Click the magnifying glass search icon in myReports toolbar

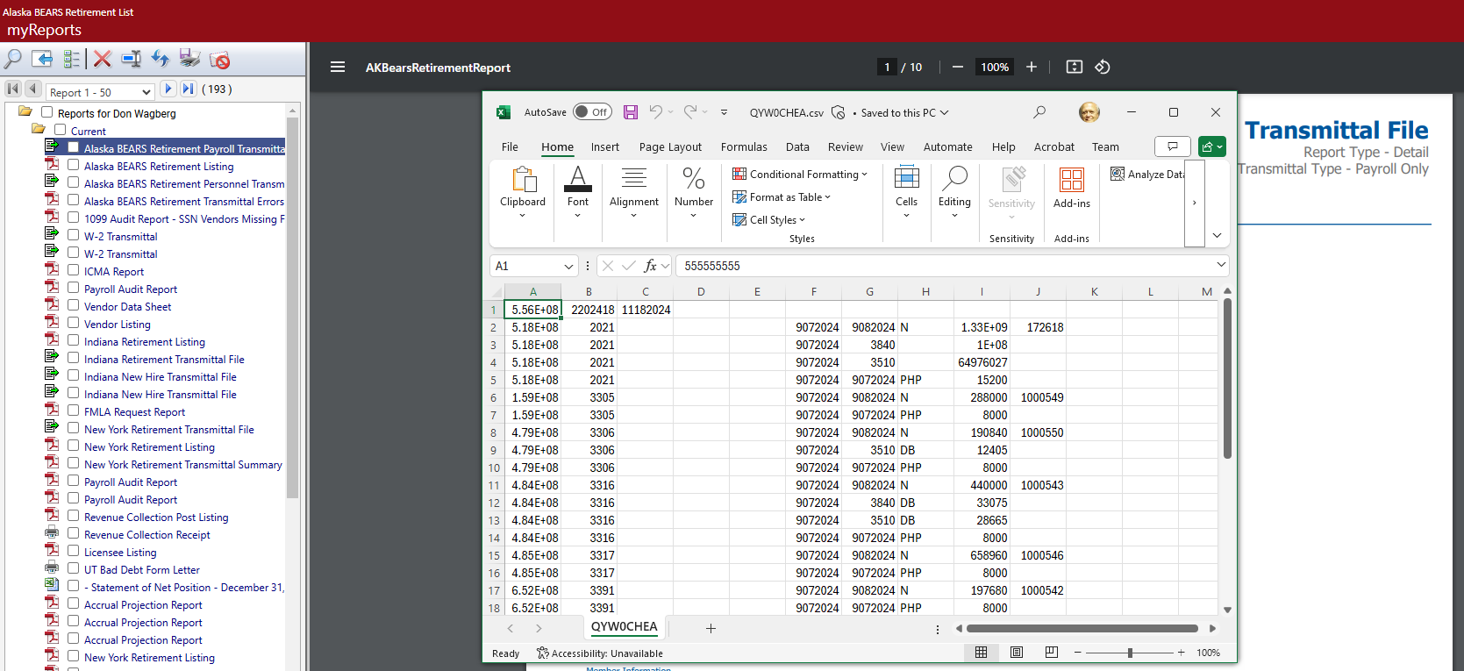click(13, 60)
